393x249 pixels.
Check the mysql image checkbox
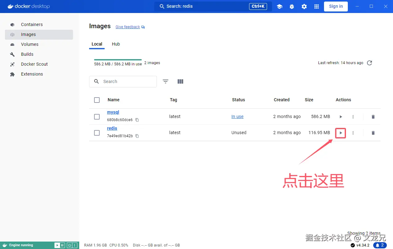[x=97, y=117]
